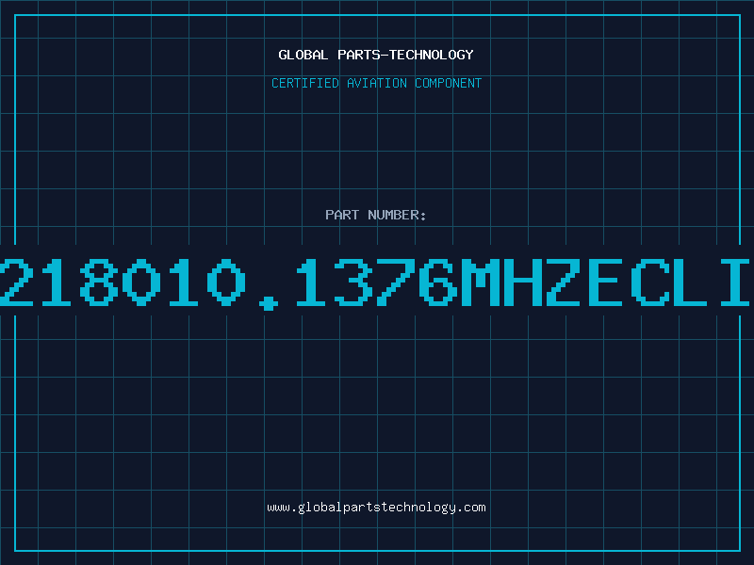Click the part number 218010.1376MHZECLI

coord(375,283)
